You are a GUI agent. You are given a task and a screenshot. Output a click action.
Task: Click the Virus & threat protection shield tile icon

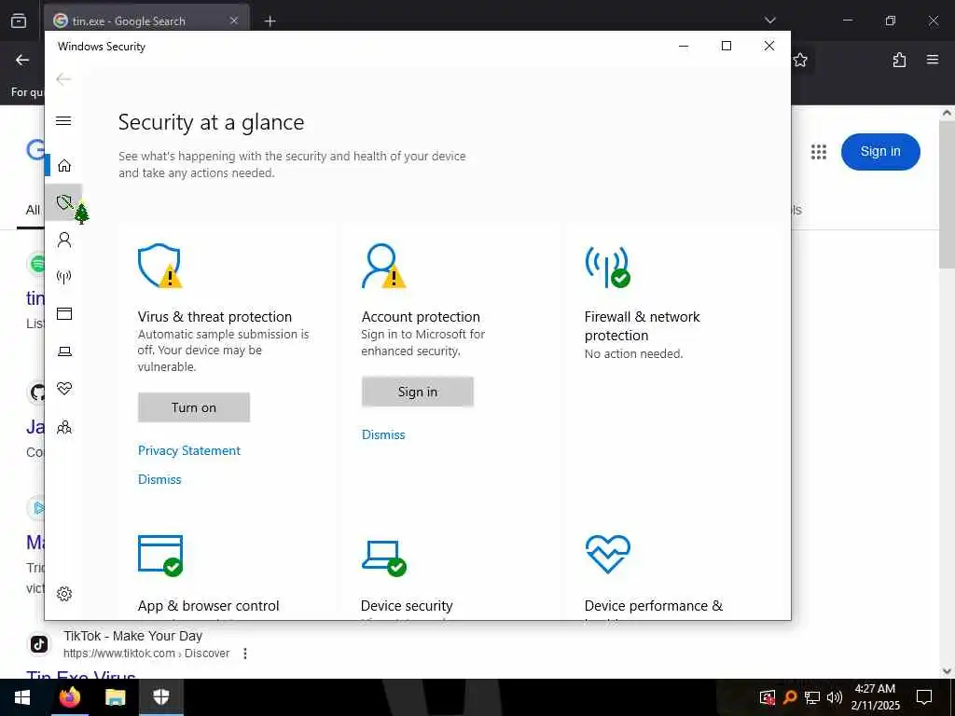[x=159, y=266]
